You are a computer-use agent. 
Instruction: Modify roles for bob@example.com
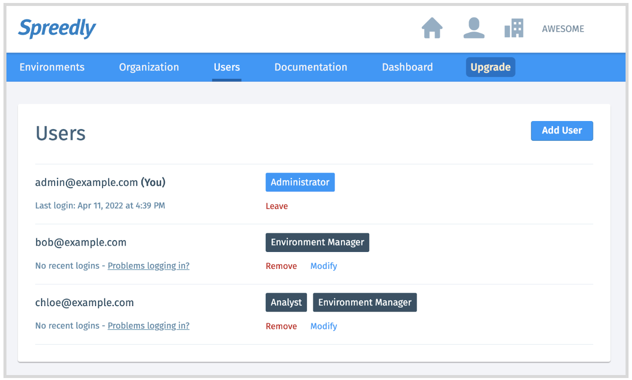(x=323, y=266)
